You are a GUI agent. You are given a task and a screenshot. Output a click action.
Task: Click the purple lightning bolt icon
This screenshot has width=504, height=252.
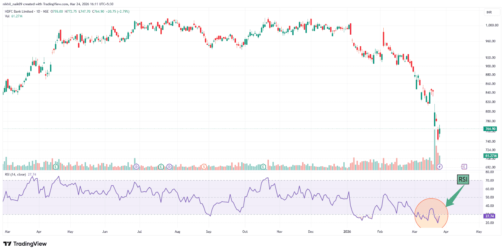point(439,167)
